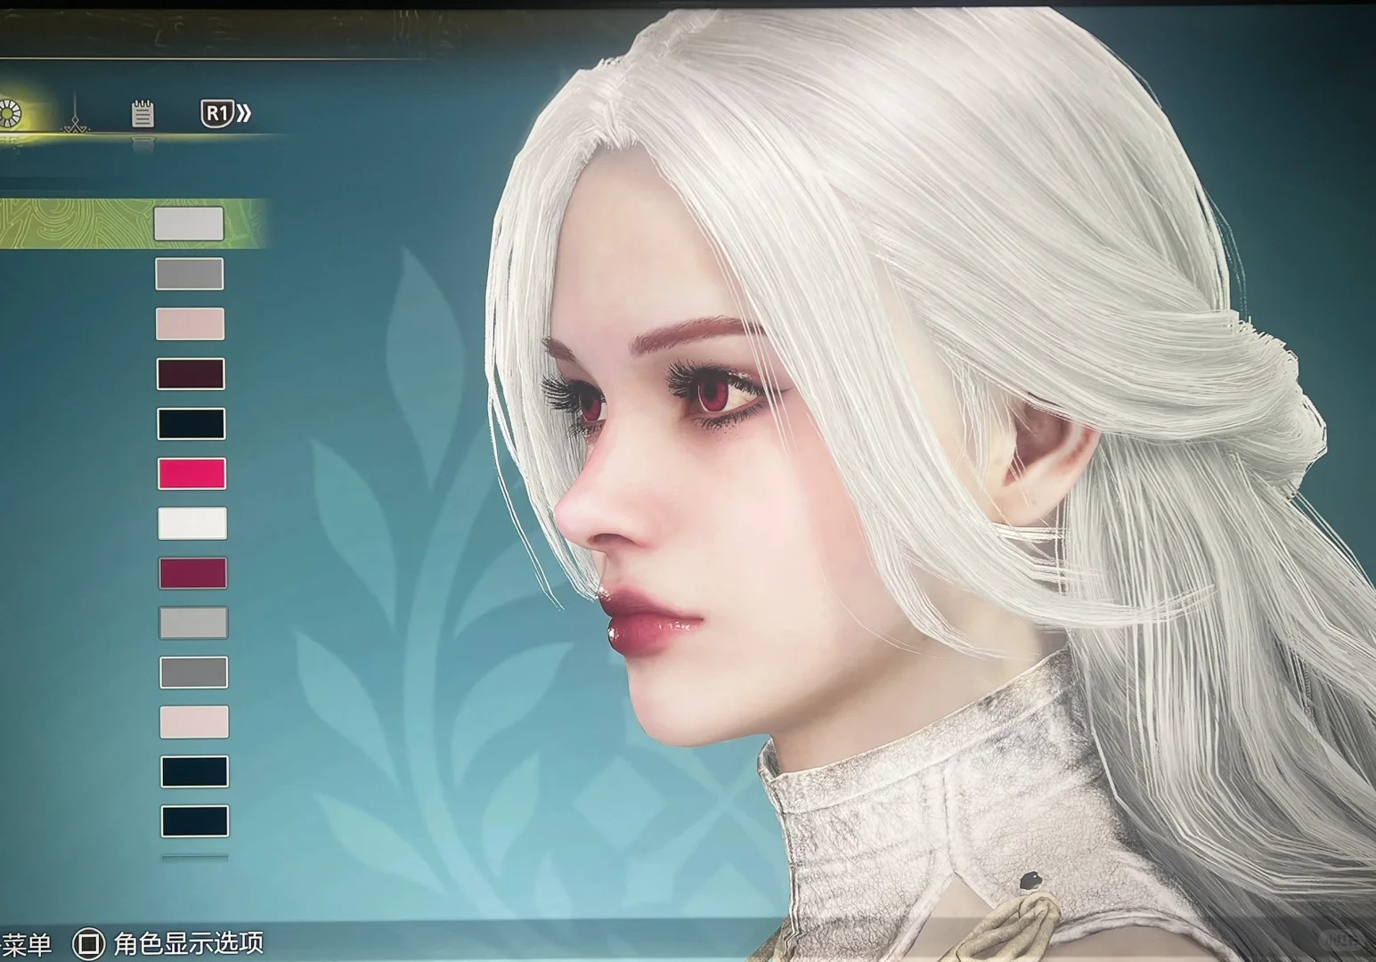Choose the hot pink color swatch
This screenshot has width=1376, height=962.
(x=192, y=474)
